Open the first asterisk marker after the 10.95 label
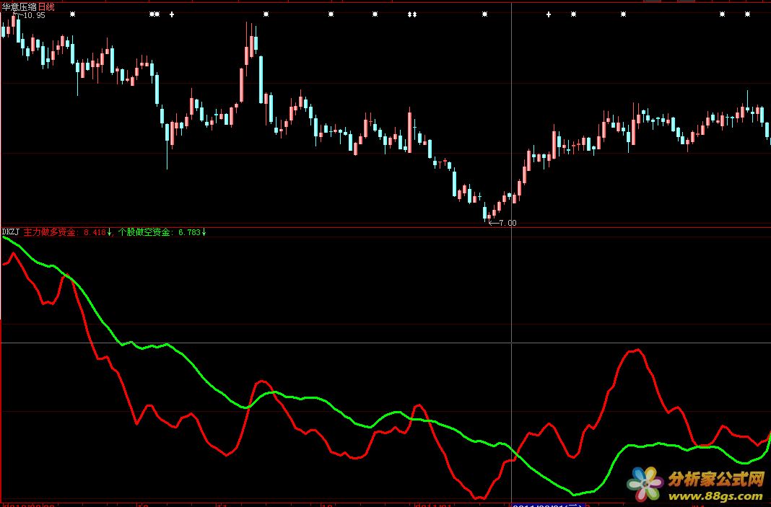This screenshot has height=507, width=771. tap(73, 14)
